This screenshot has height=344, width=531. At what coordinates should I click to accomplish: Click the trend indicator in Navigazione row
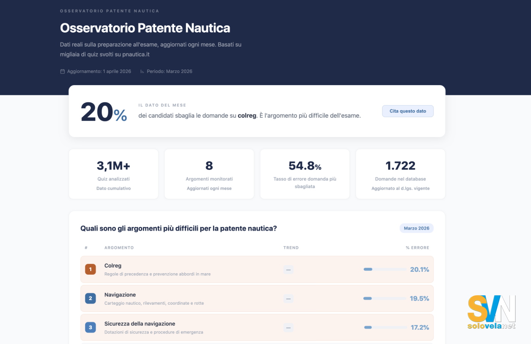coord(288,299)
